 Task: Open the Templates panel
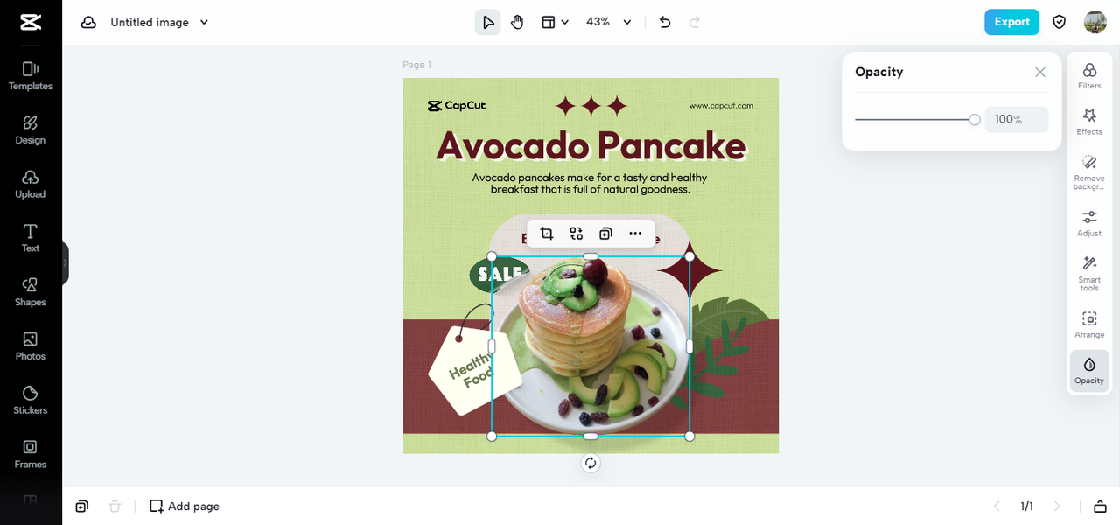coord(31,75)
